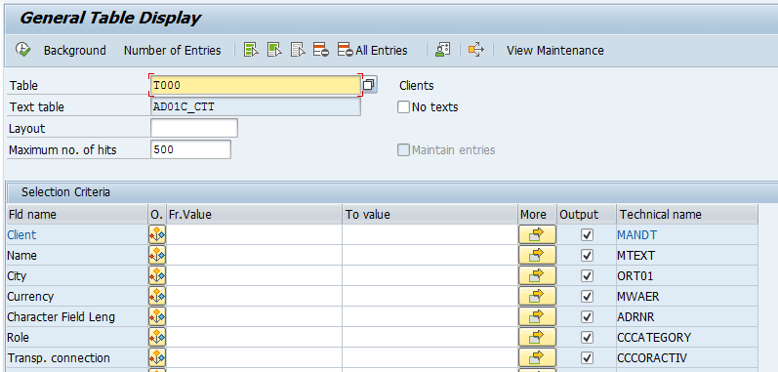Click the first green list icon in toolbar
The image size is (778, 372).
[x=252, y=50]
